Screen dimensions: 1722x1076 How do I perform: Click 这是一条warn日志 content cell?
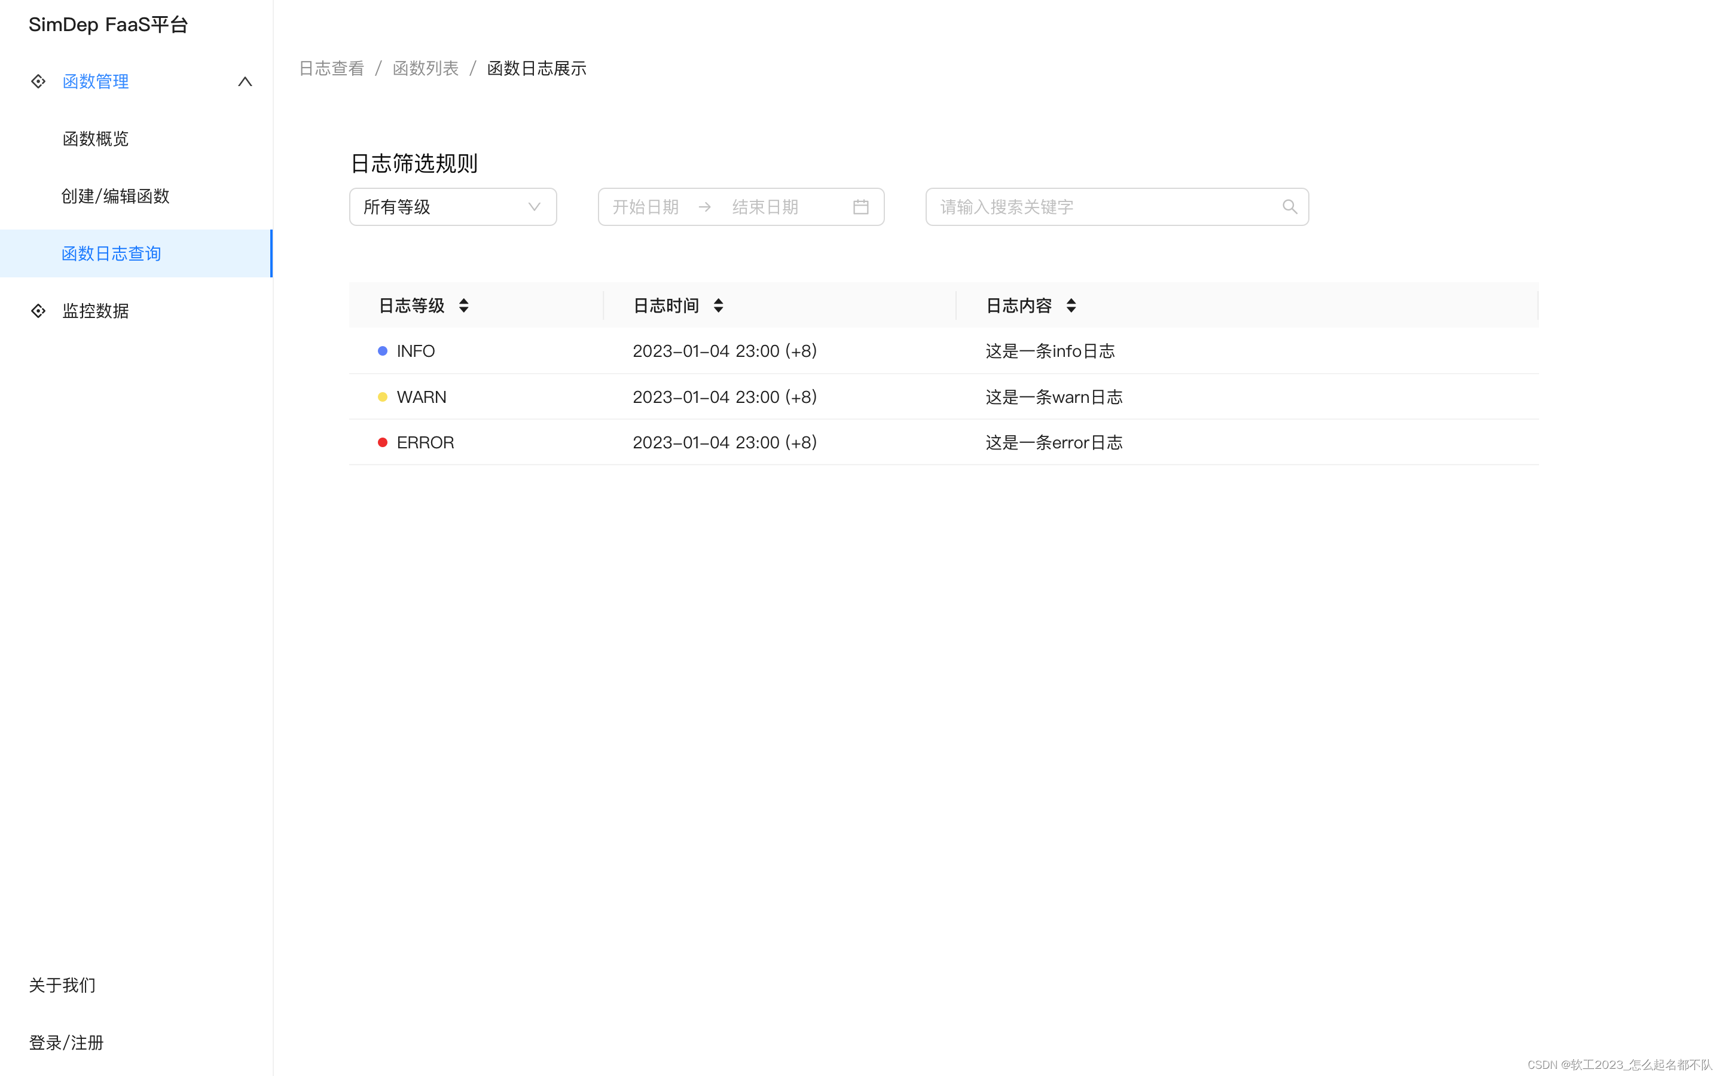point(1054,397)
